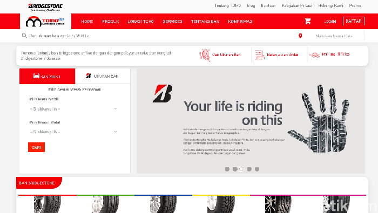The image size is (378, 213).
Task: Expand the Pilih Merk Mobil dropdown
Action: 73,109
